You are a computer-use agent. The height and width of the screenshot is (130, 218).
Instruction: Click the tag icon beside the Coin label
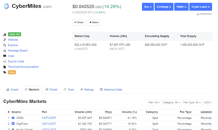pyautogui.click(x=5, y=72)
